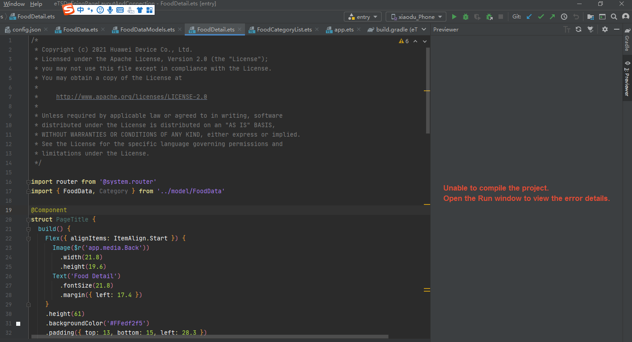632x342 pixels.
Task: Rollback changes with undo arrow icon
Action: point(576,17)
